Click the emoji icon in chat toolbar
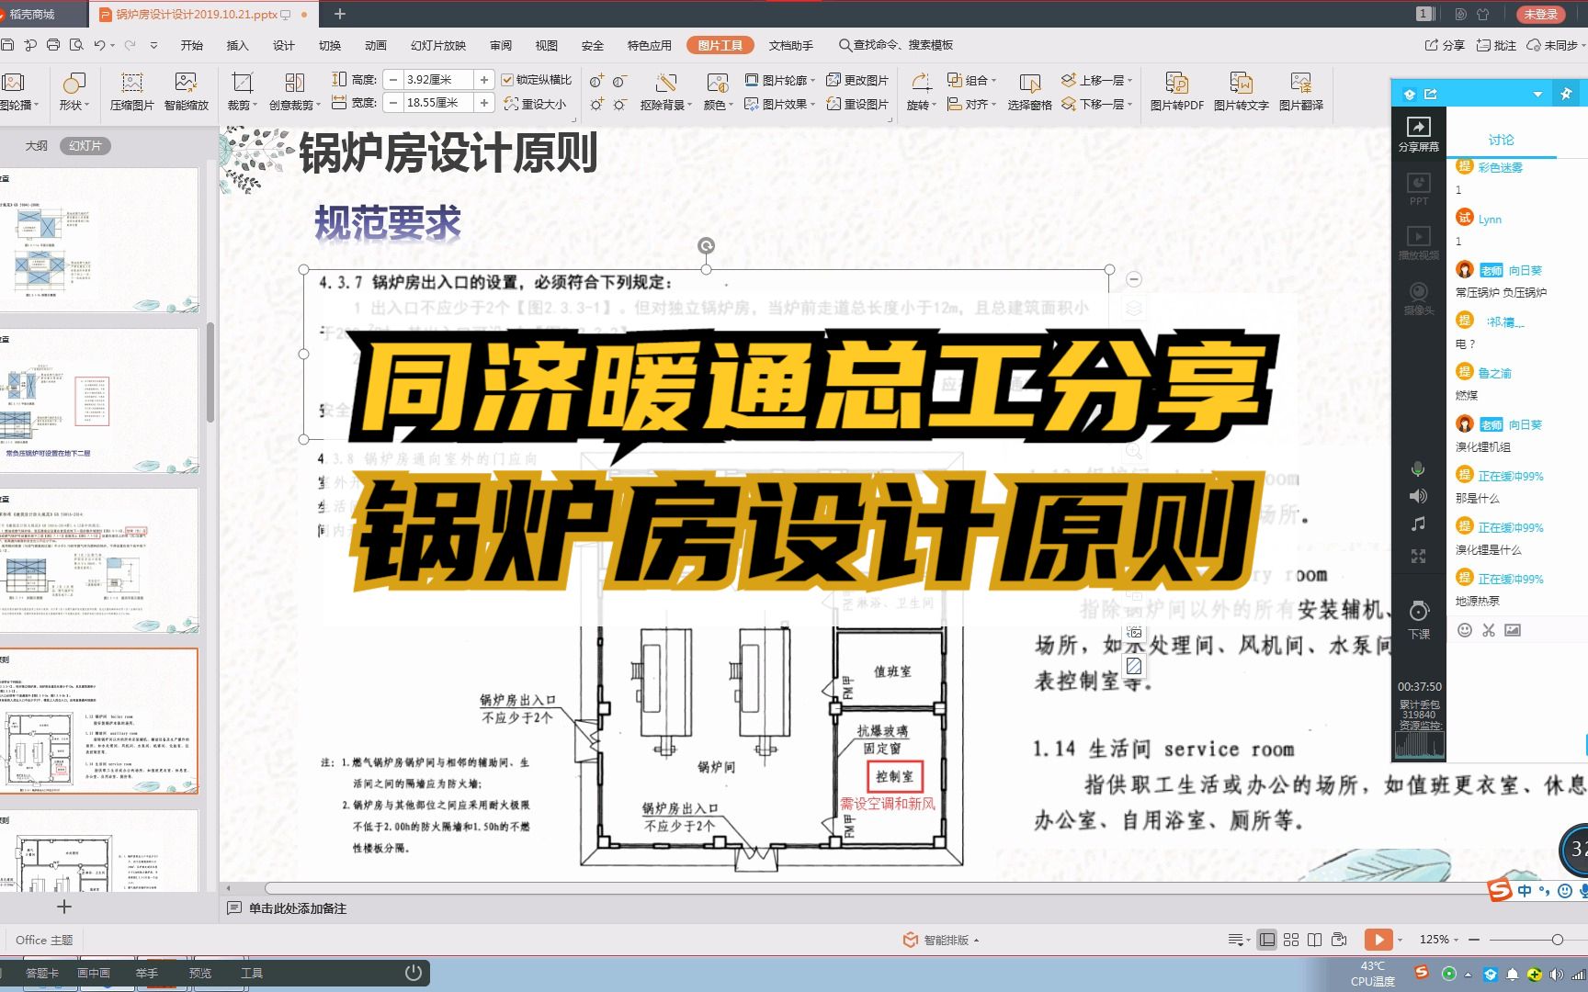 (x=1465, y=630)
